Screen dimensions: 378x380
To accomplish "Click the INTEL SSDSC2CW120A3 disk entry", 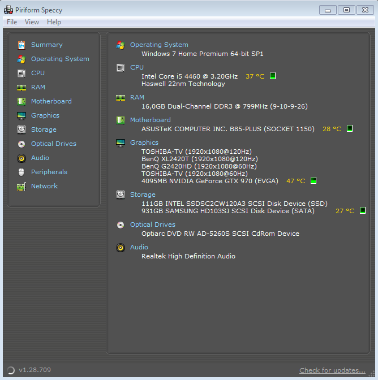I will [234, 204].
